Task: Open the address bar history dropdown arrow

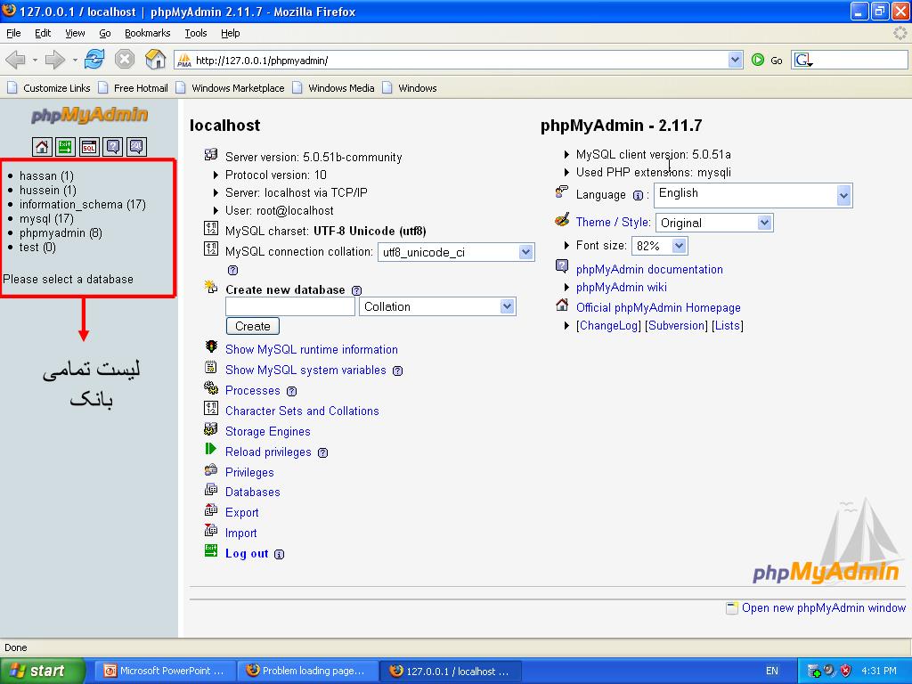Action: tap(735, 60)
